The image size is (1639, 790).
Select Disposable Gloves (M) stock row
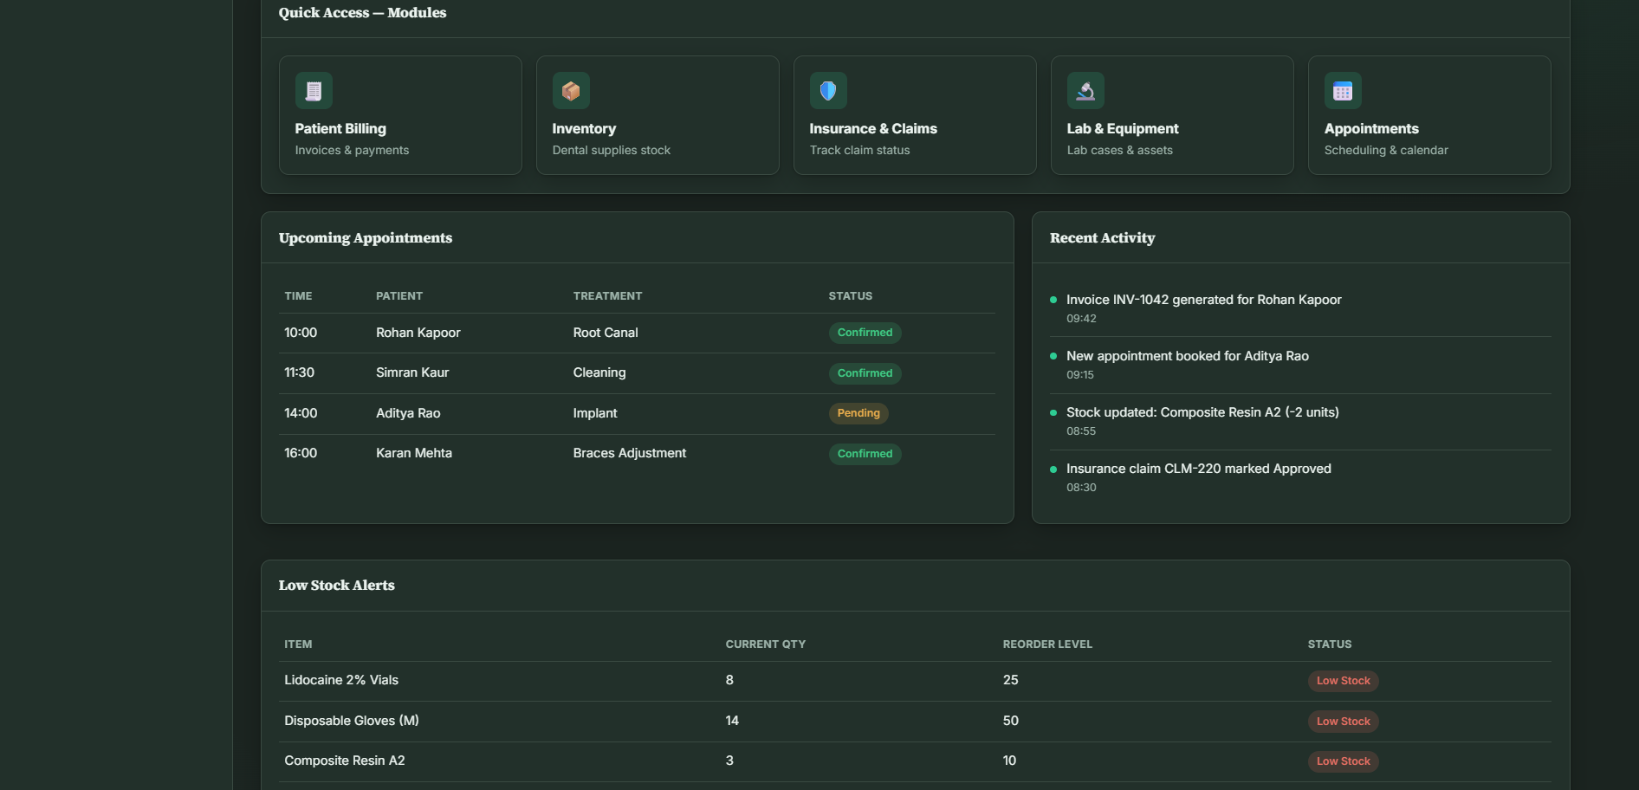915,721
